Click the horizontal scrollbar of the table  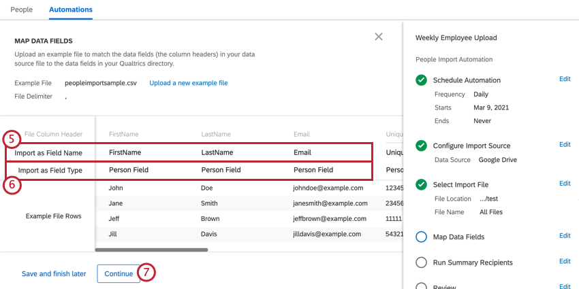point(151,250)
